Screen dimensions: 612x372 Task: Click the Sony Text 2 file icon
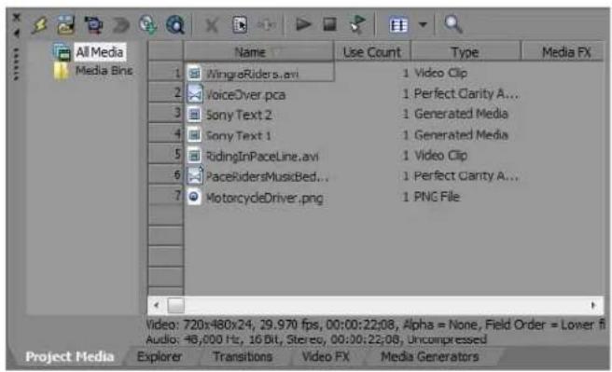click(194, 115)
